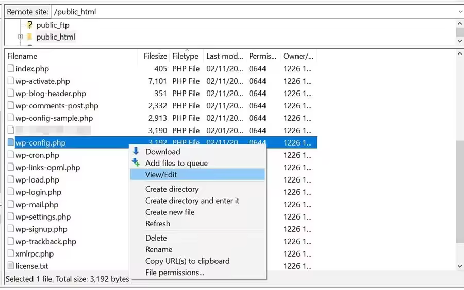Screen dimensions: 464x290
Task: Click the wp-comments-post.php file icon
Action: [11, 105]
